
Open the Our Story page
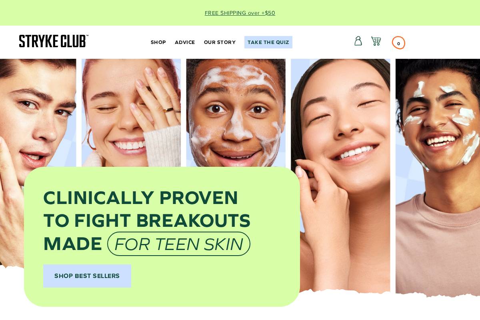(x=220, y=42)
